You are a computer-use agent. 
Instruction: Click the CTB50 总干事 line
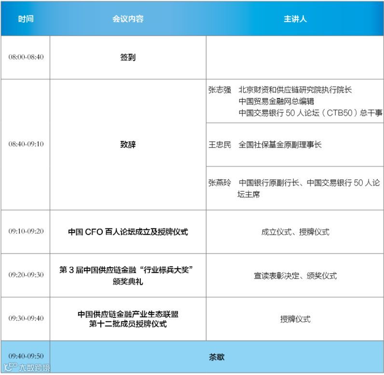click(x=310, y=112)
